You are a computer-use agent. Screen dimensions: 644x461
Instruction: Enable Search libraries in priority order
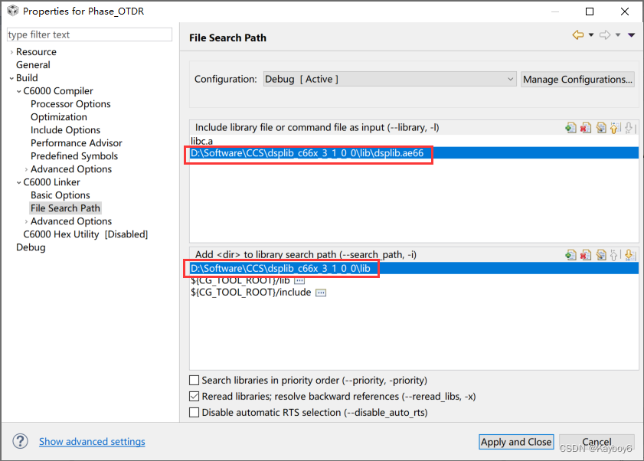pyautogui.click(x=194, y=380)
